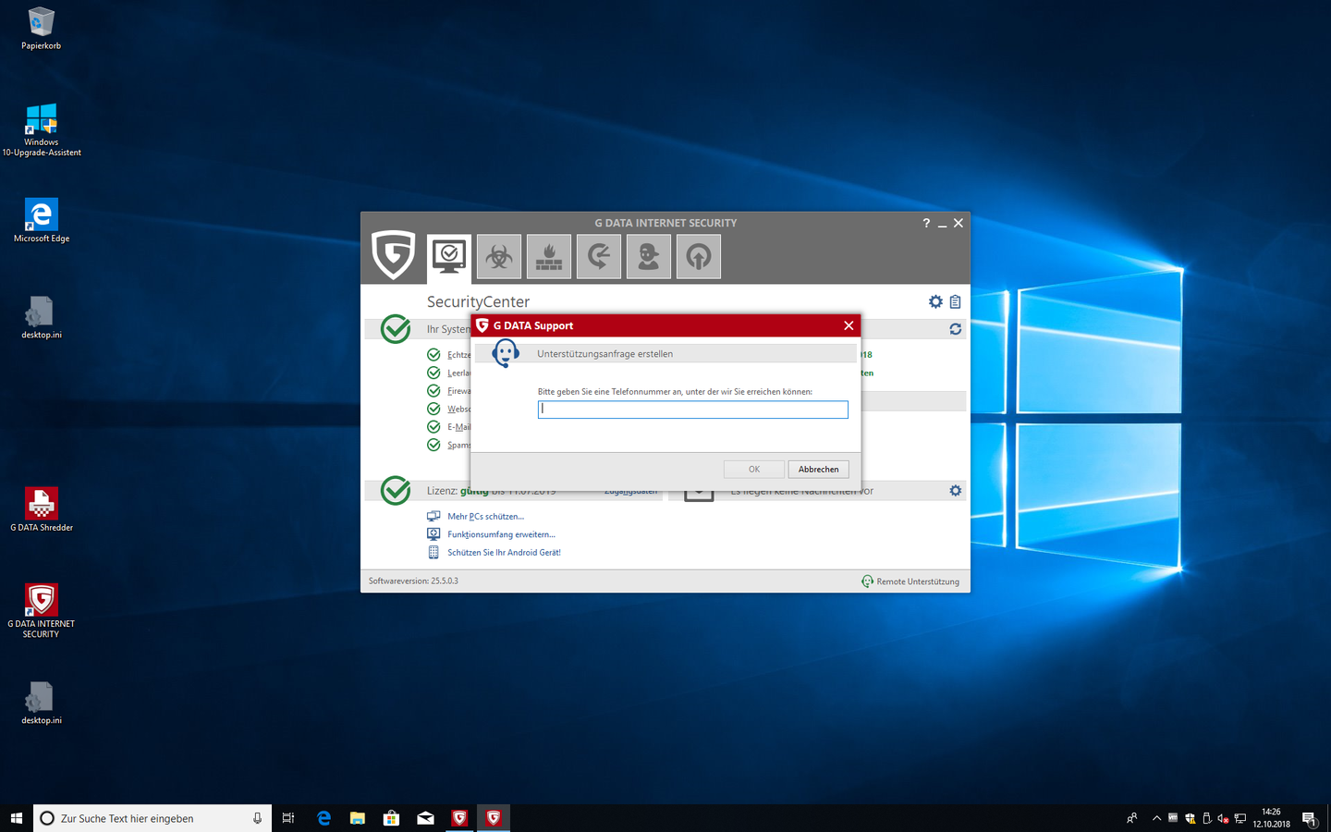The width and height of the screenshot is (1331, 832).
Task: Open File Explorer from taskbar
Action: (x=358, y=818)
